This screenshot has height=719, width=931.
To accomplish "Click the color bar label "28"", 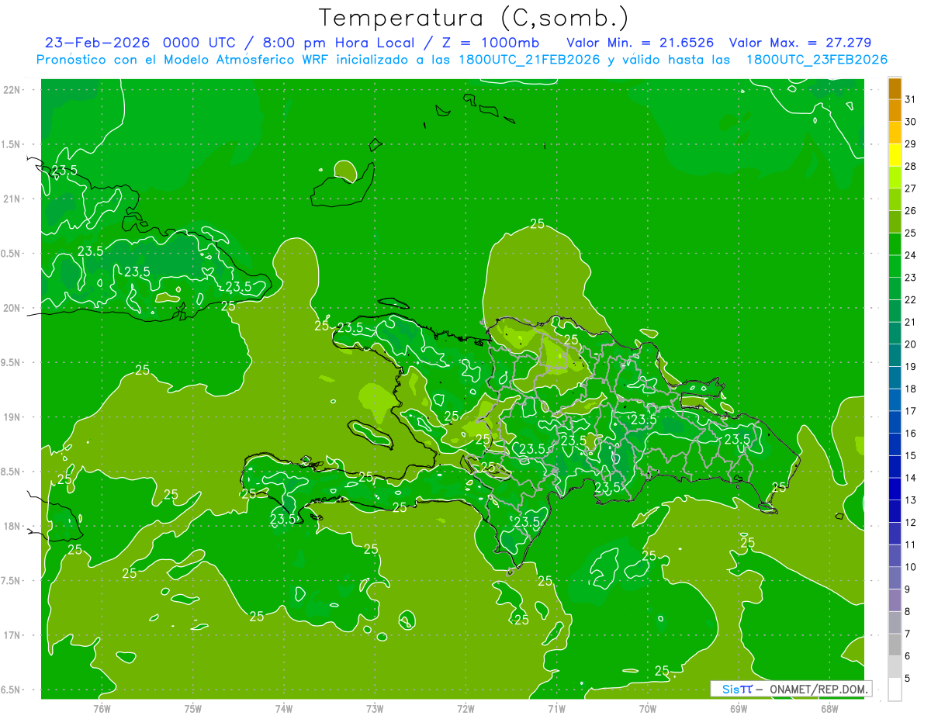I will 910,166.
